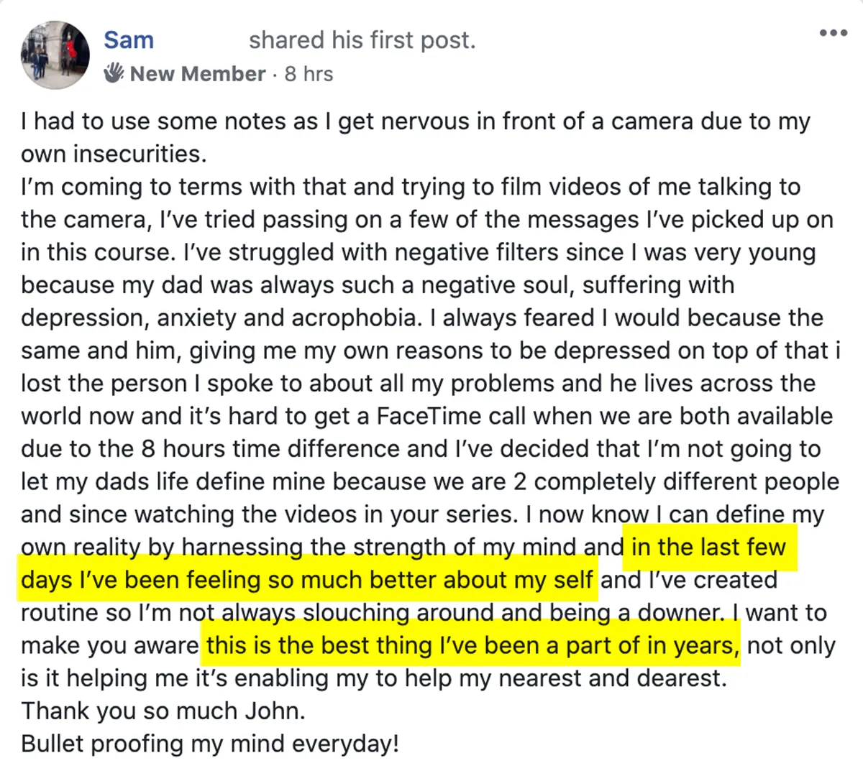Click "Bullet proofing my mind everyday!" line
This screenshot has width=863, height=776.
(209, 744)
